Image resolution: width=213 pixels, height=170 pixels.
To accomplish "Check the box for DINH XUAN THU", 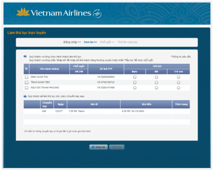I will tap(27, 77).
